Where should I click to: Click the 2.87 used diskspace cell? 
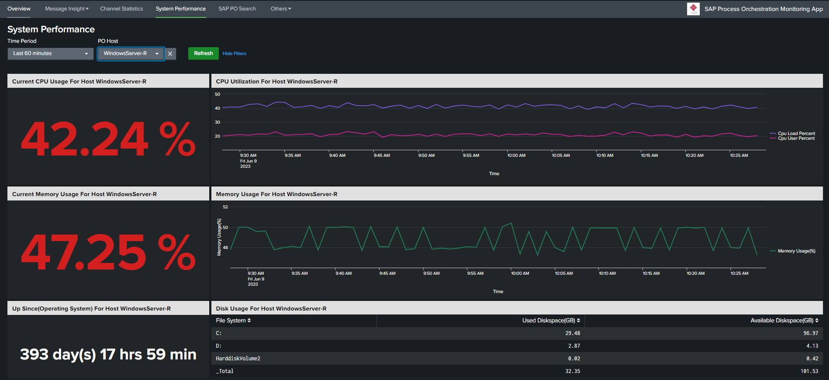pos(574,346)
